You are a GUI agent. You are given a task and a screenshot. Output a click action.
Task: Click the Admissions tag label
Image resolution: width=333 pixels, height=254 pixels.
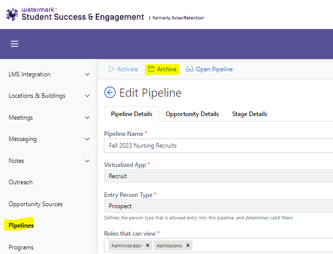click(x=169, y=245)
